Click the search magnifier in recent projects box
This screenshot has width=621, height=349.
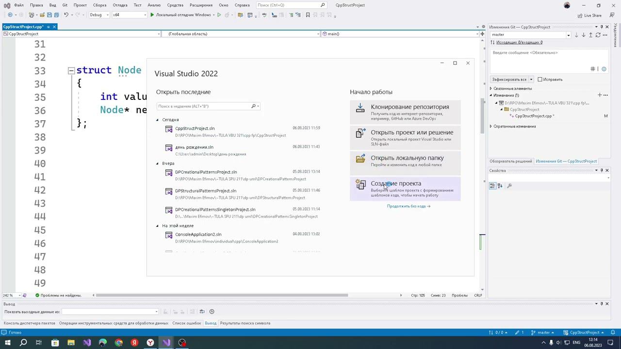tap(253, 106)
